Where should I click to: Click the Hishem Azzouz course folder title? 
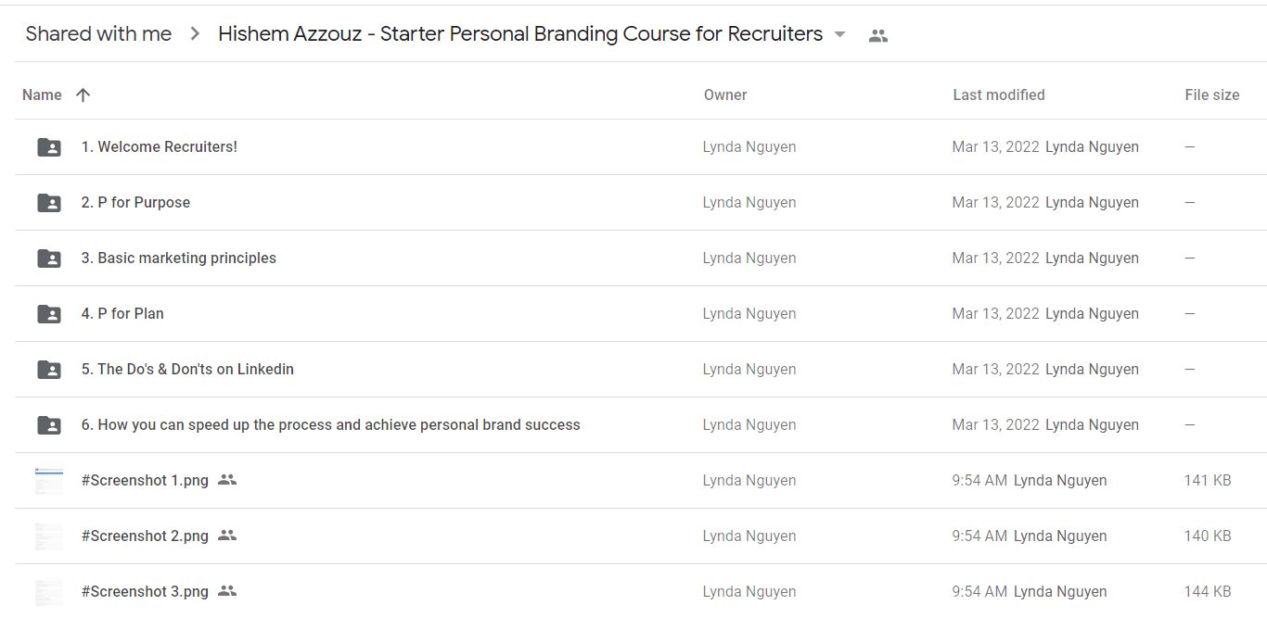[520, 34]
